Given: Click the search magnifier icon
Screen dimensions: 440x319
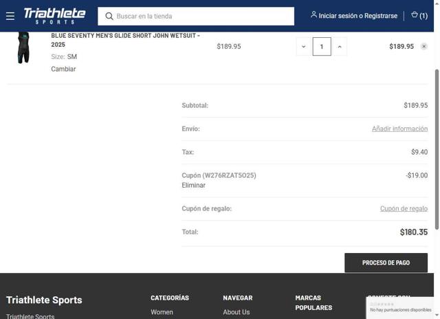Looking at the screenshot, I should tap(109, 16).
